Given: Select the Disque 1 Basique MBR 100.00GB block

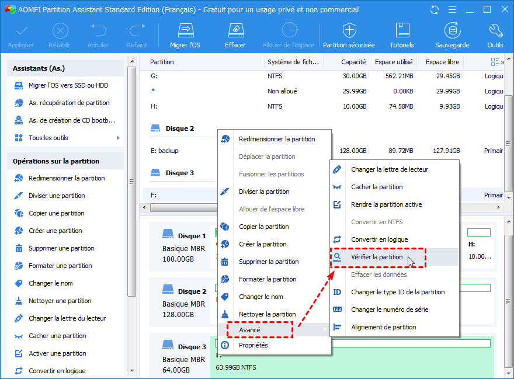Looking at the screenshot, I should [x=180, y=246].
